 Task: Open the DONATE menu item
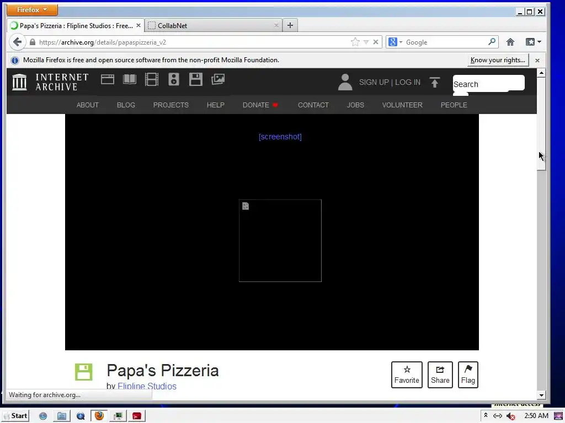[x=260, y=105]
